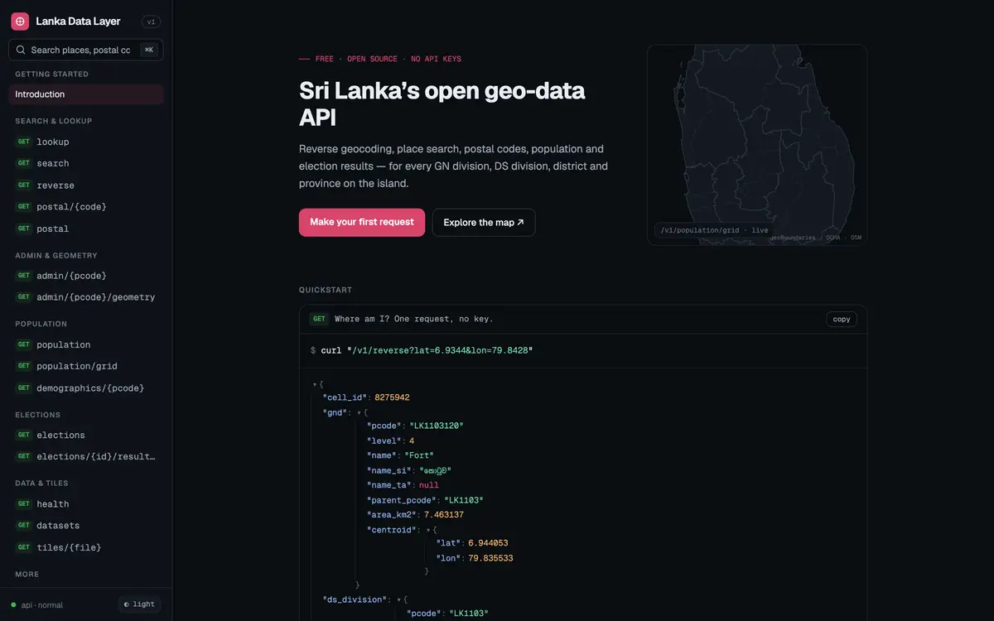
Task: Collapse the root JSON object
Action: (x=315, y=384)
